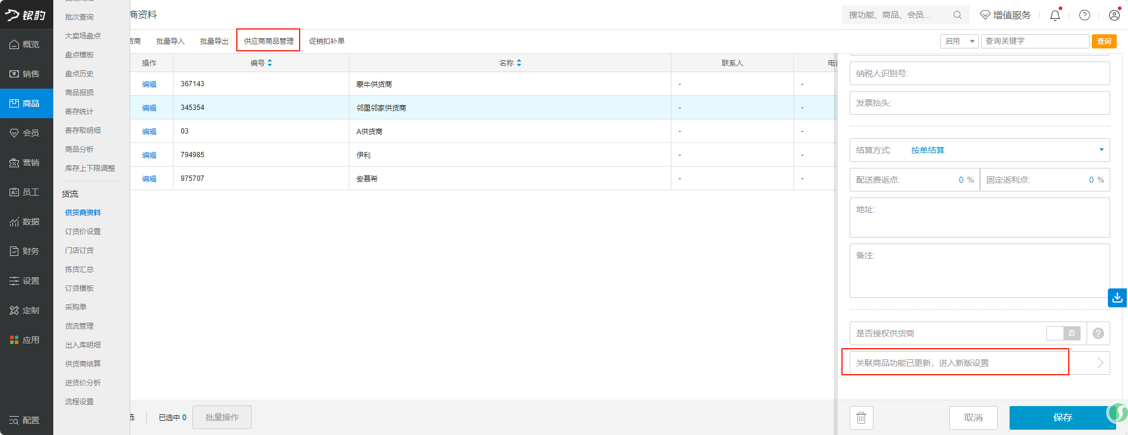This screenshot has height=435, width=1128.
Task: Select 批量导入 menu item
Action: [171, 41]
